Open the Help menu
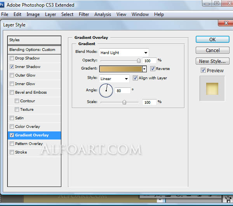 159,14
